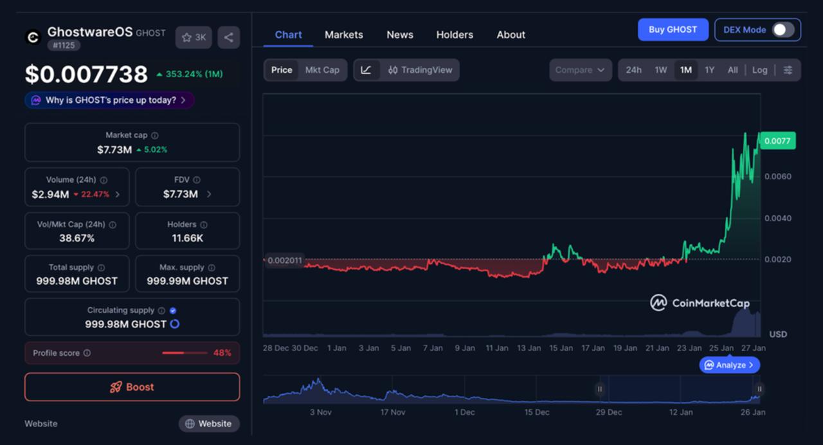823x445 pixels.
Task: Click Profile score info icon
Action: (x=87, y=353)
